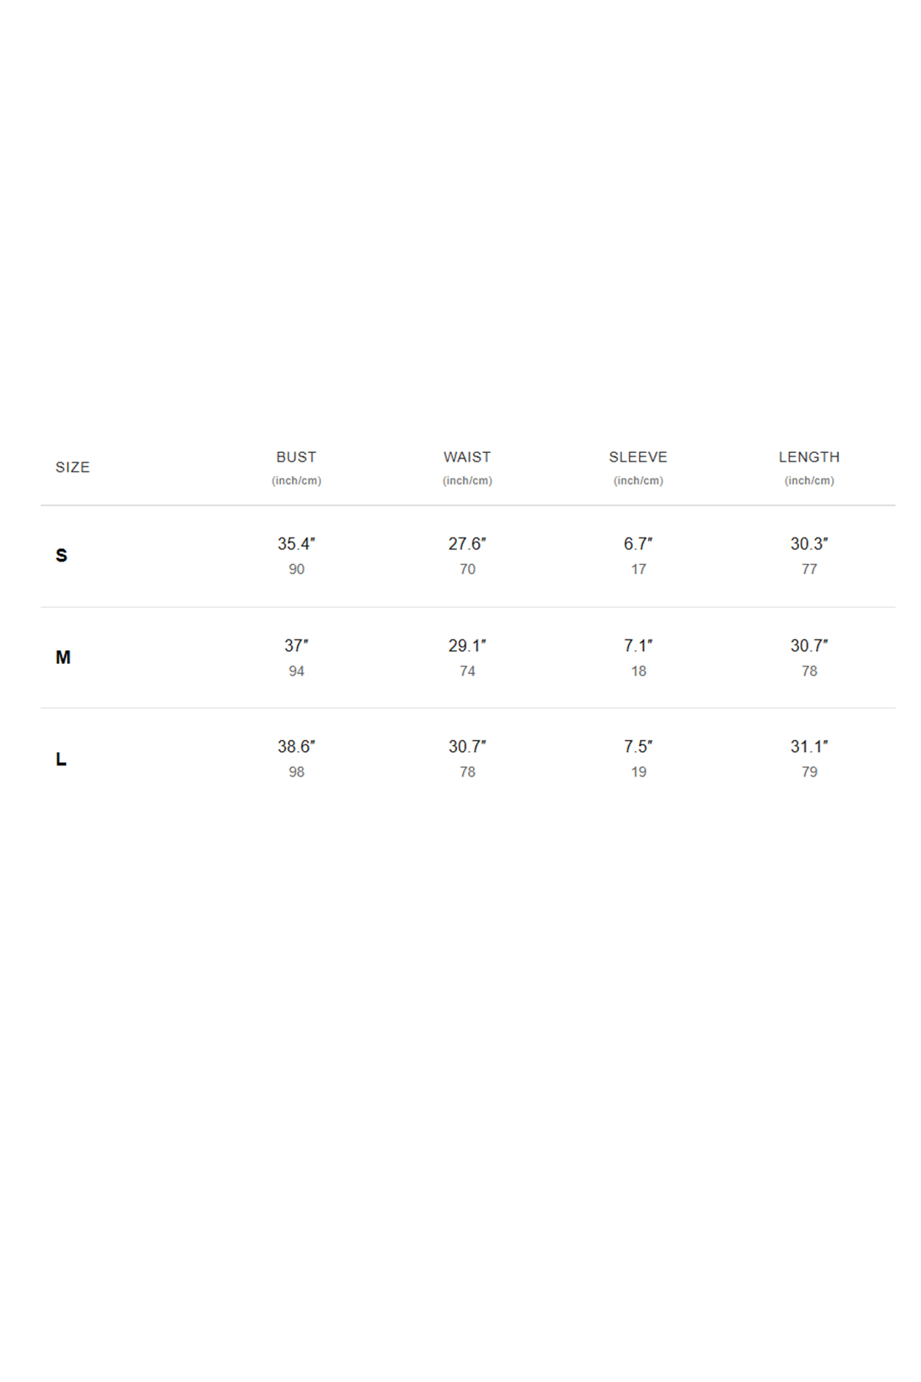Select the WAIST column header
This screenshot has height=1382, width=921.
tap(467, 457)
